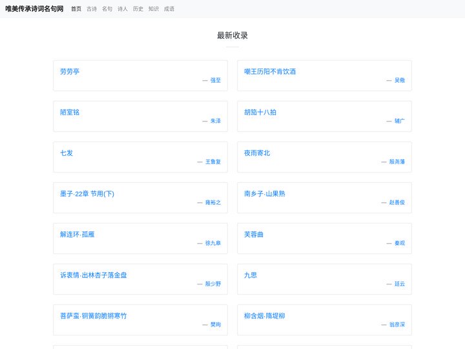Open the 历史 nav item
This screenshot has width=465, height=349.
138,9
